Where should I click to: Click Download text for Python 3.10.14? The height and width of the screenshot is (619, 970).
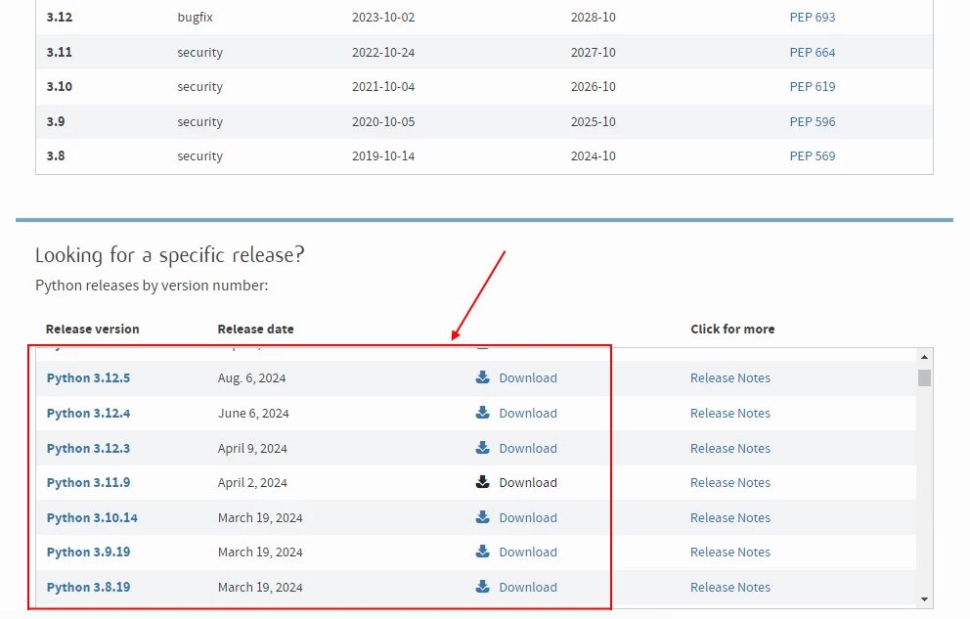click(x=528, y=517)
